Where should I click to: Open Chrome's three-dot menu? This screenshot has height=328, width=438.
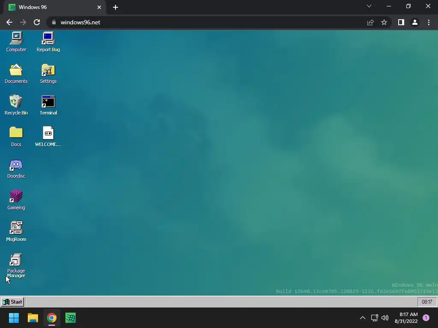[x=429, y=22]
